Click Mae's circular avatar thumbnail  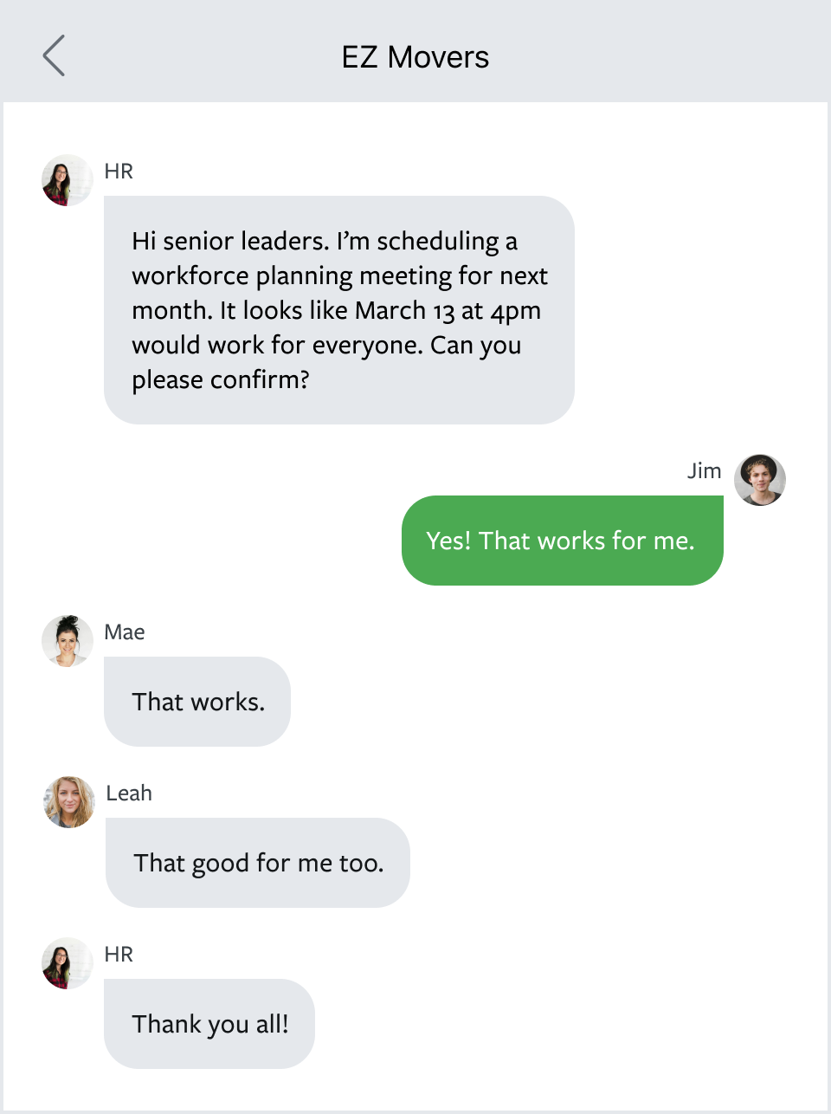tap(67, 641)
